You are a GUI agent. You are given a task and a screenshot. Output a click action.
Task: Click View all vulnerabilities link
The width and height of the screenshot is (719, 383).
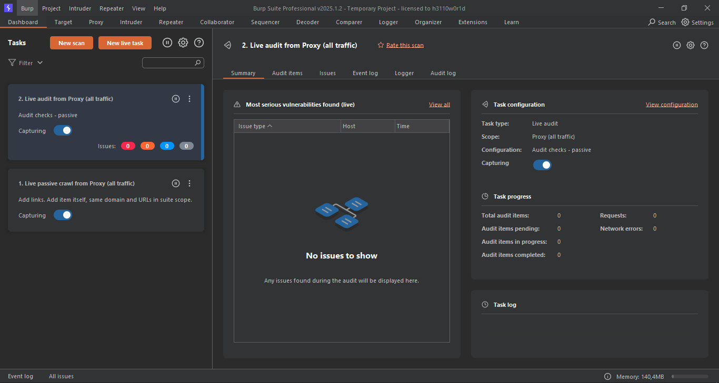440,105
